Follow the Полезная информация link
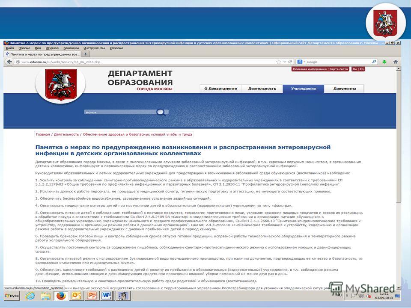 click(x=310, y=69)
